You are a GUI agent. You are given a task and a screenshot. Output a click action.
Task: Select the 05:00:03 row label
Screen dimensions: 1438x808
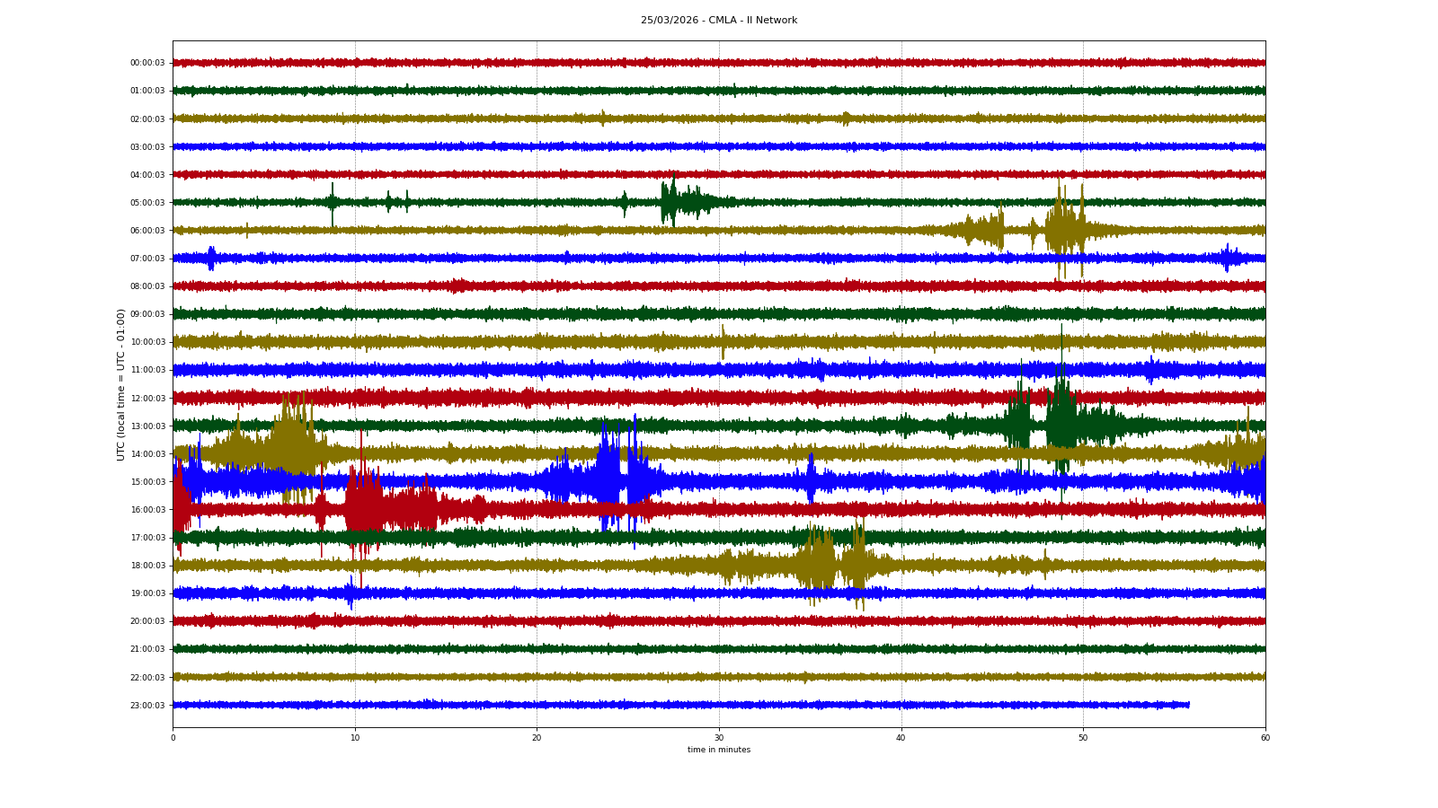147,203
